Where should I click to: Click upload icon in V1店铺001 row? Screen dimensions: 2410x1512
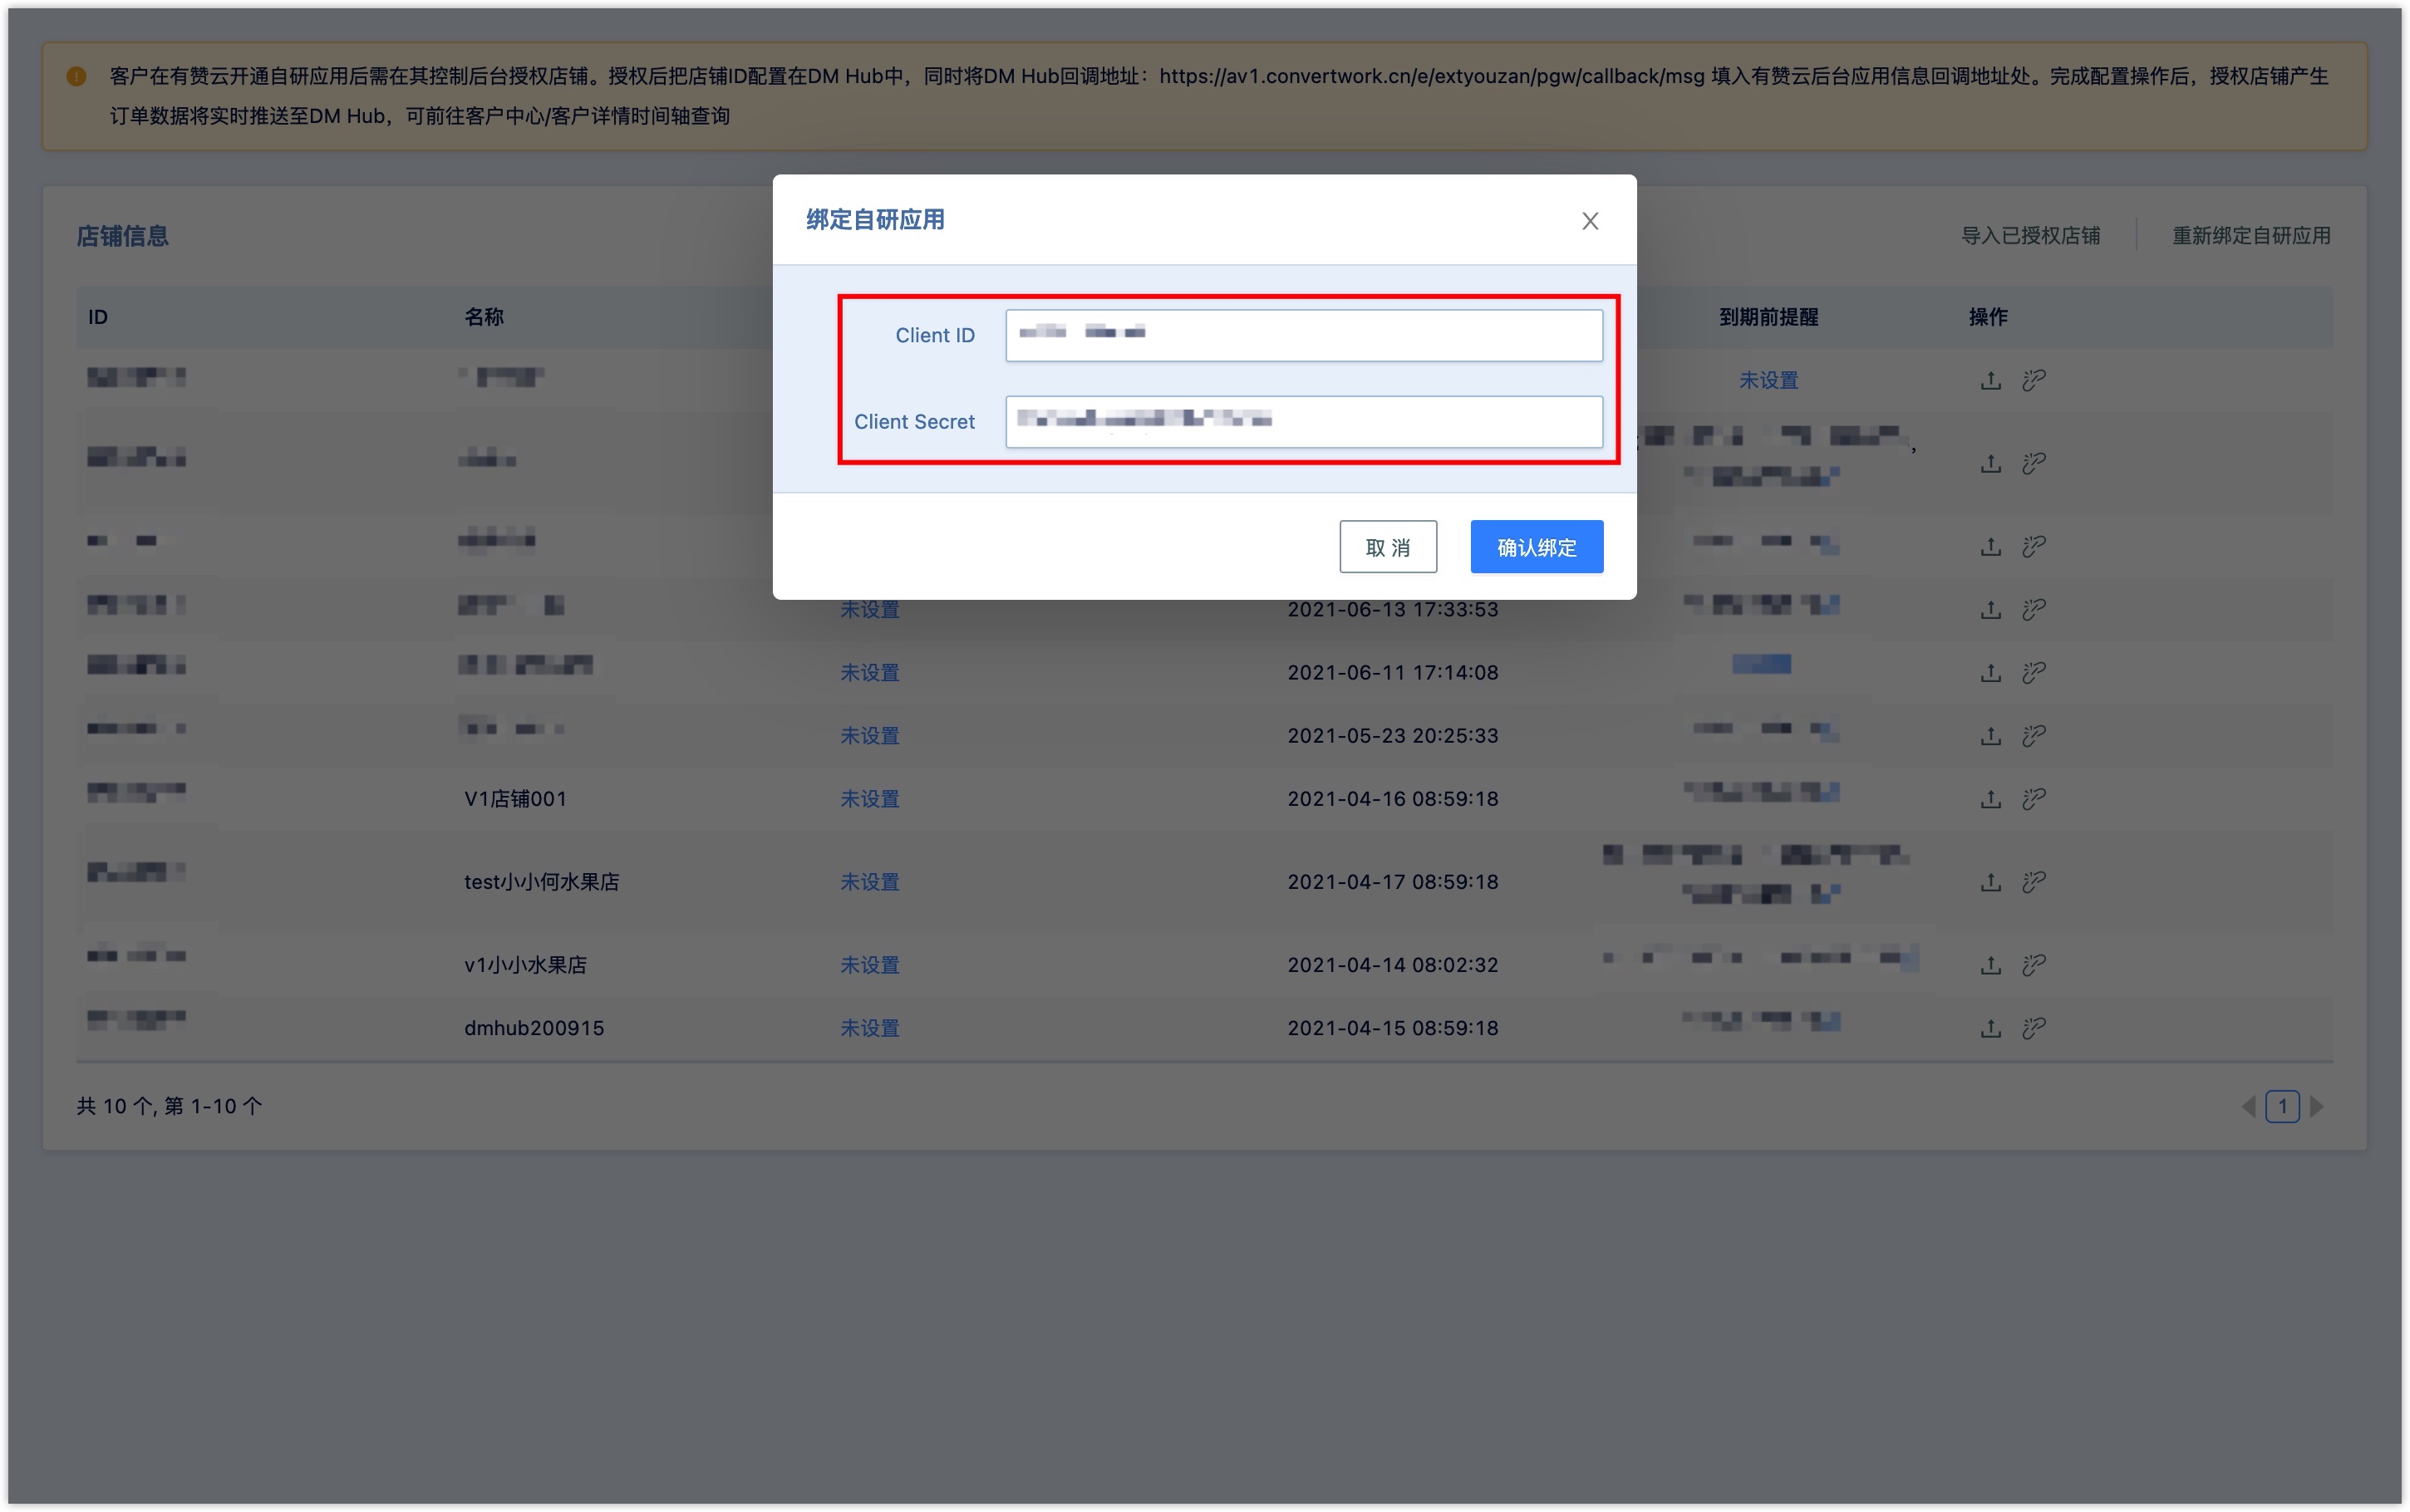click(x=1991, y=798)
